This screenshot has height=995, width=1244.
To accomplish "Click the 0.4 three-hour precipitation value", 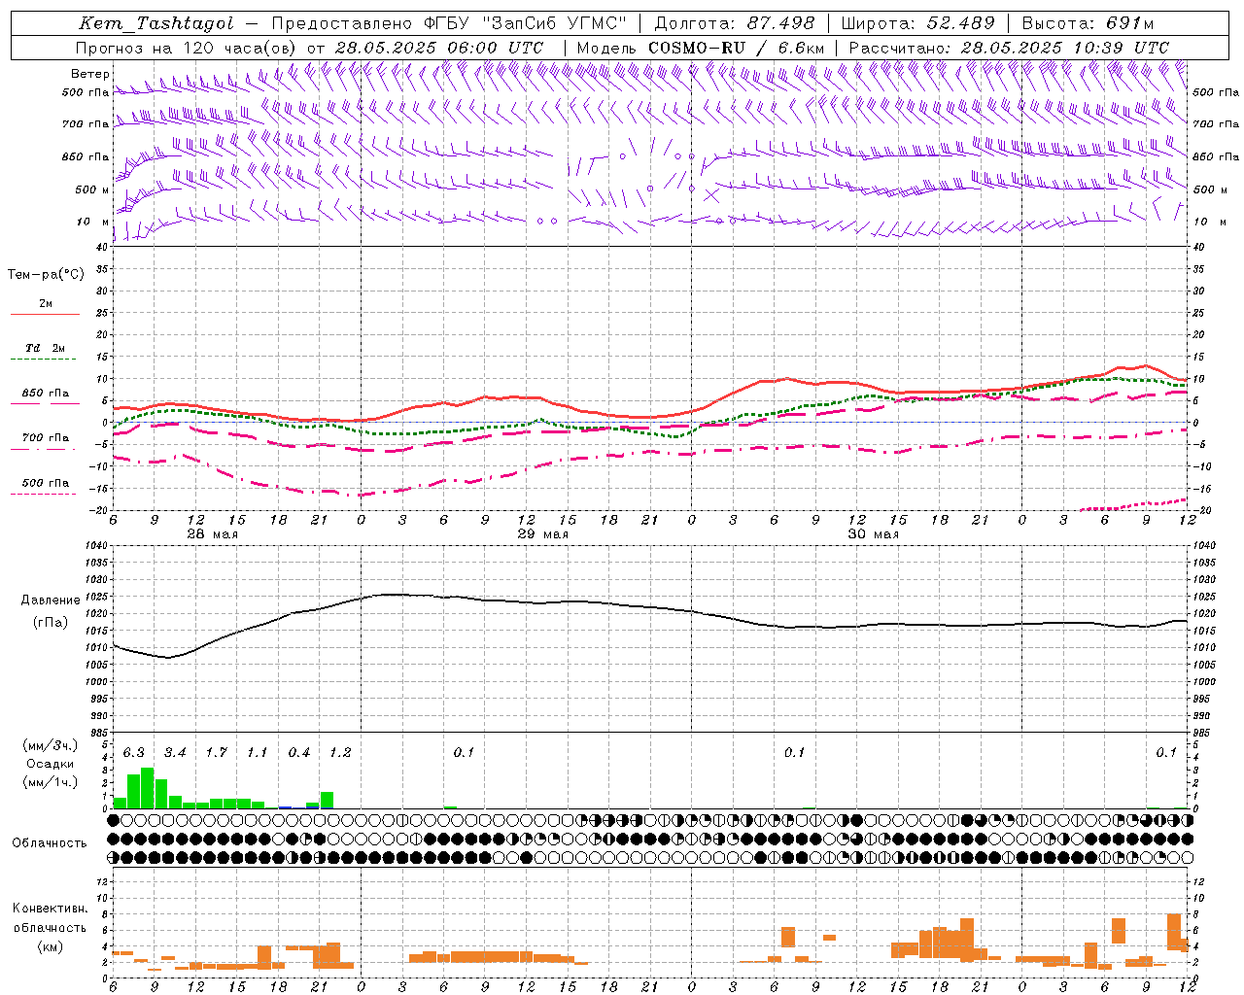I will coord(299,753).
